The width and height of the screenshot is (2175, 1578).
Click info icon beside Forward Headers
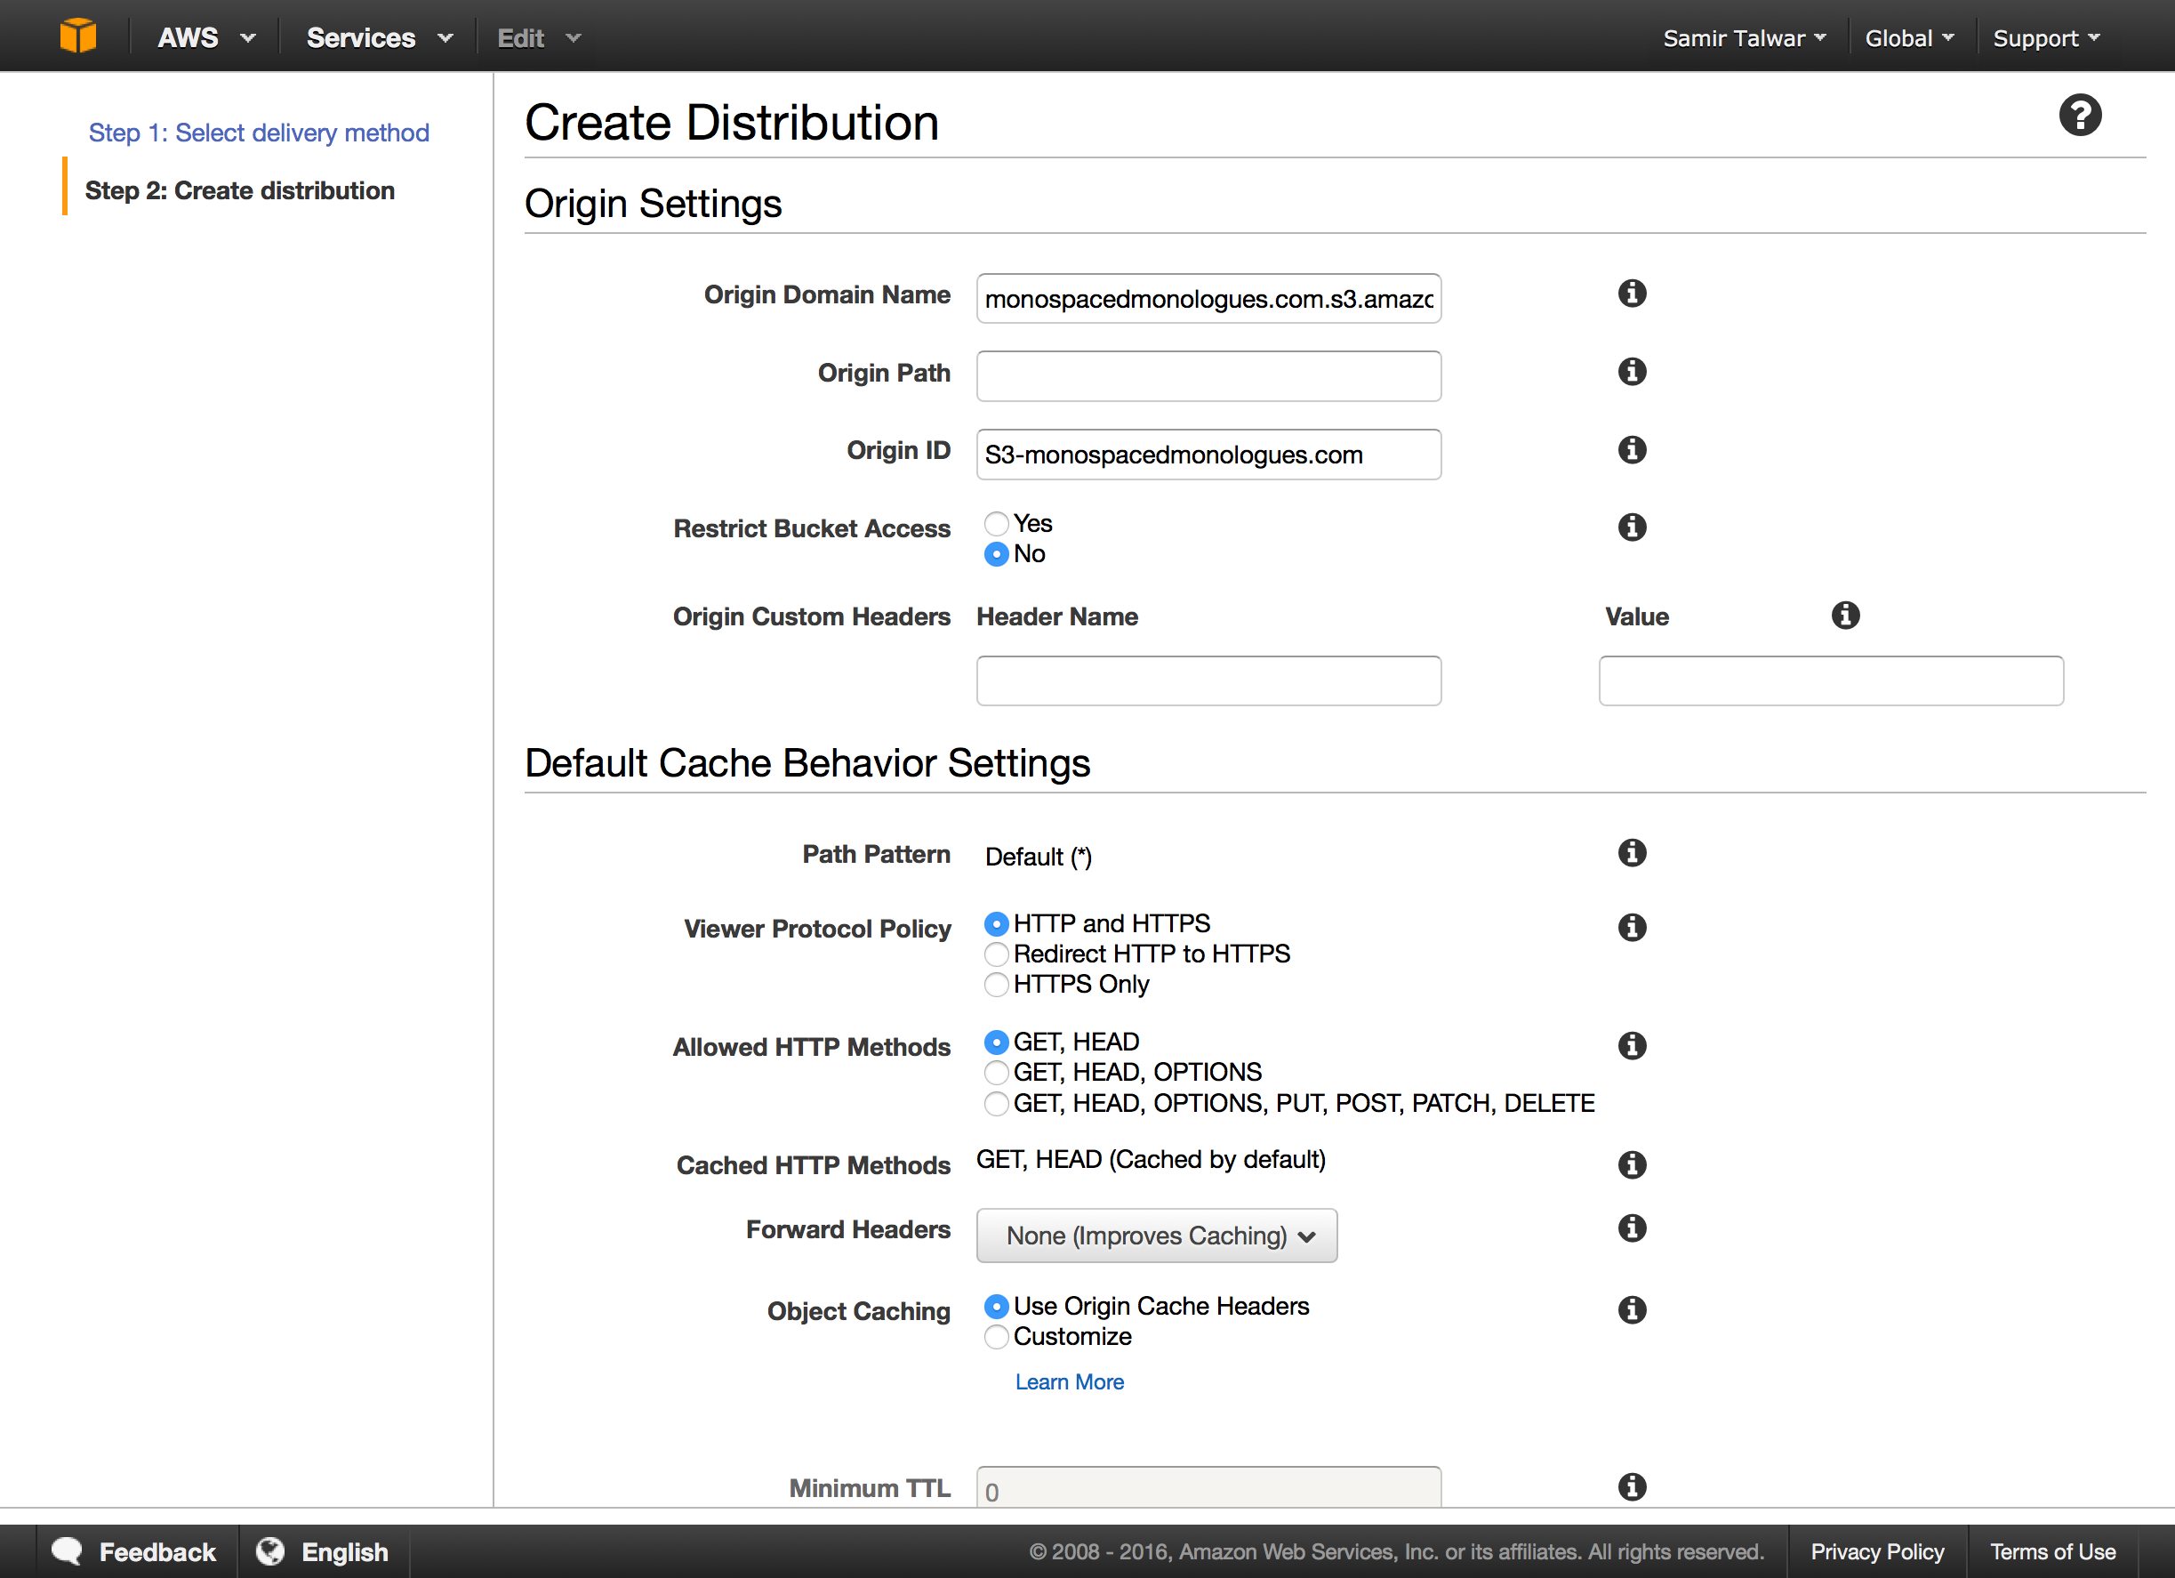[1631, 1228]
